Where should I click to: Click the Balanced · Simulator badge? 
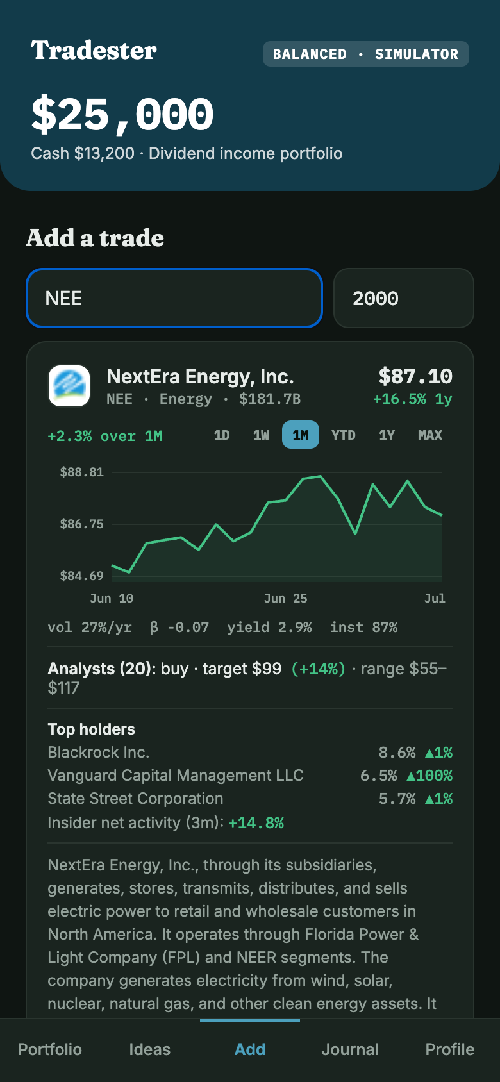366,54
